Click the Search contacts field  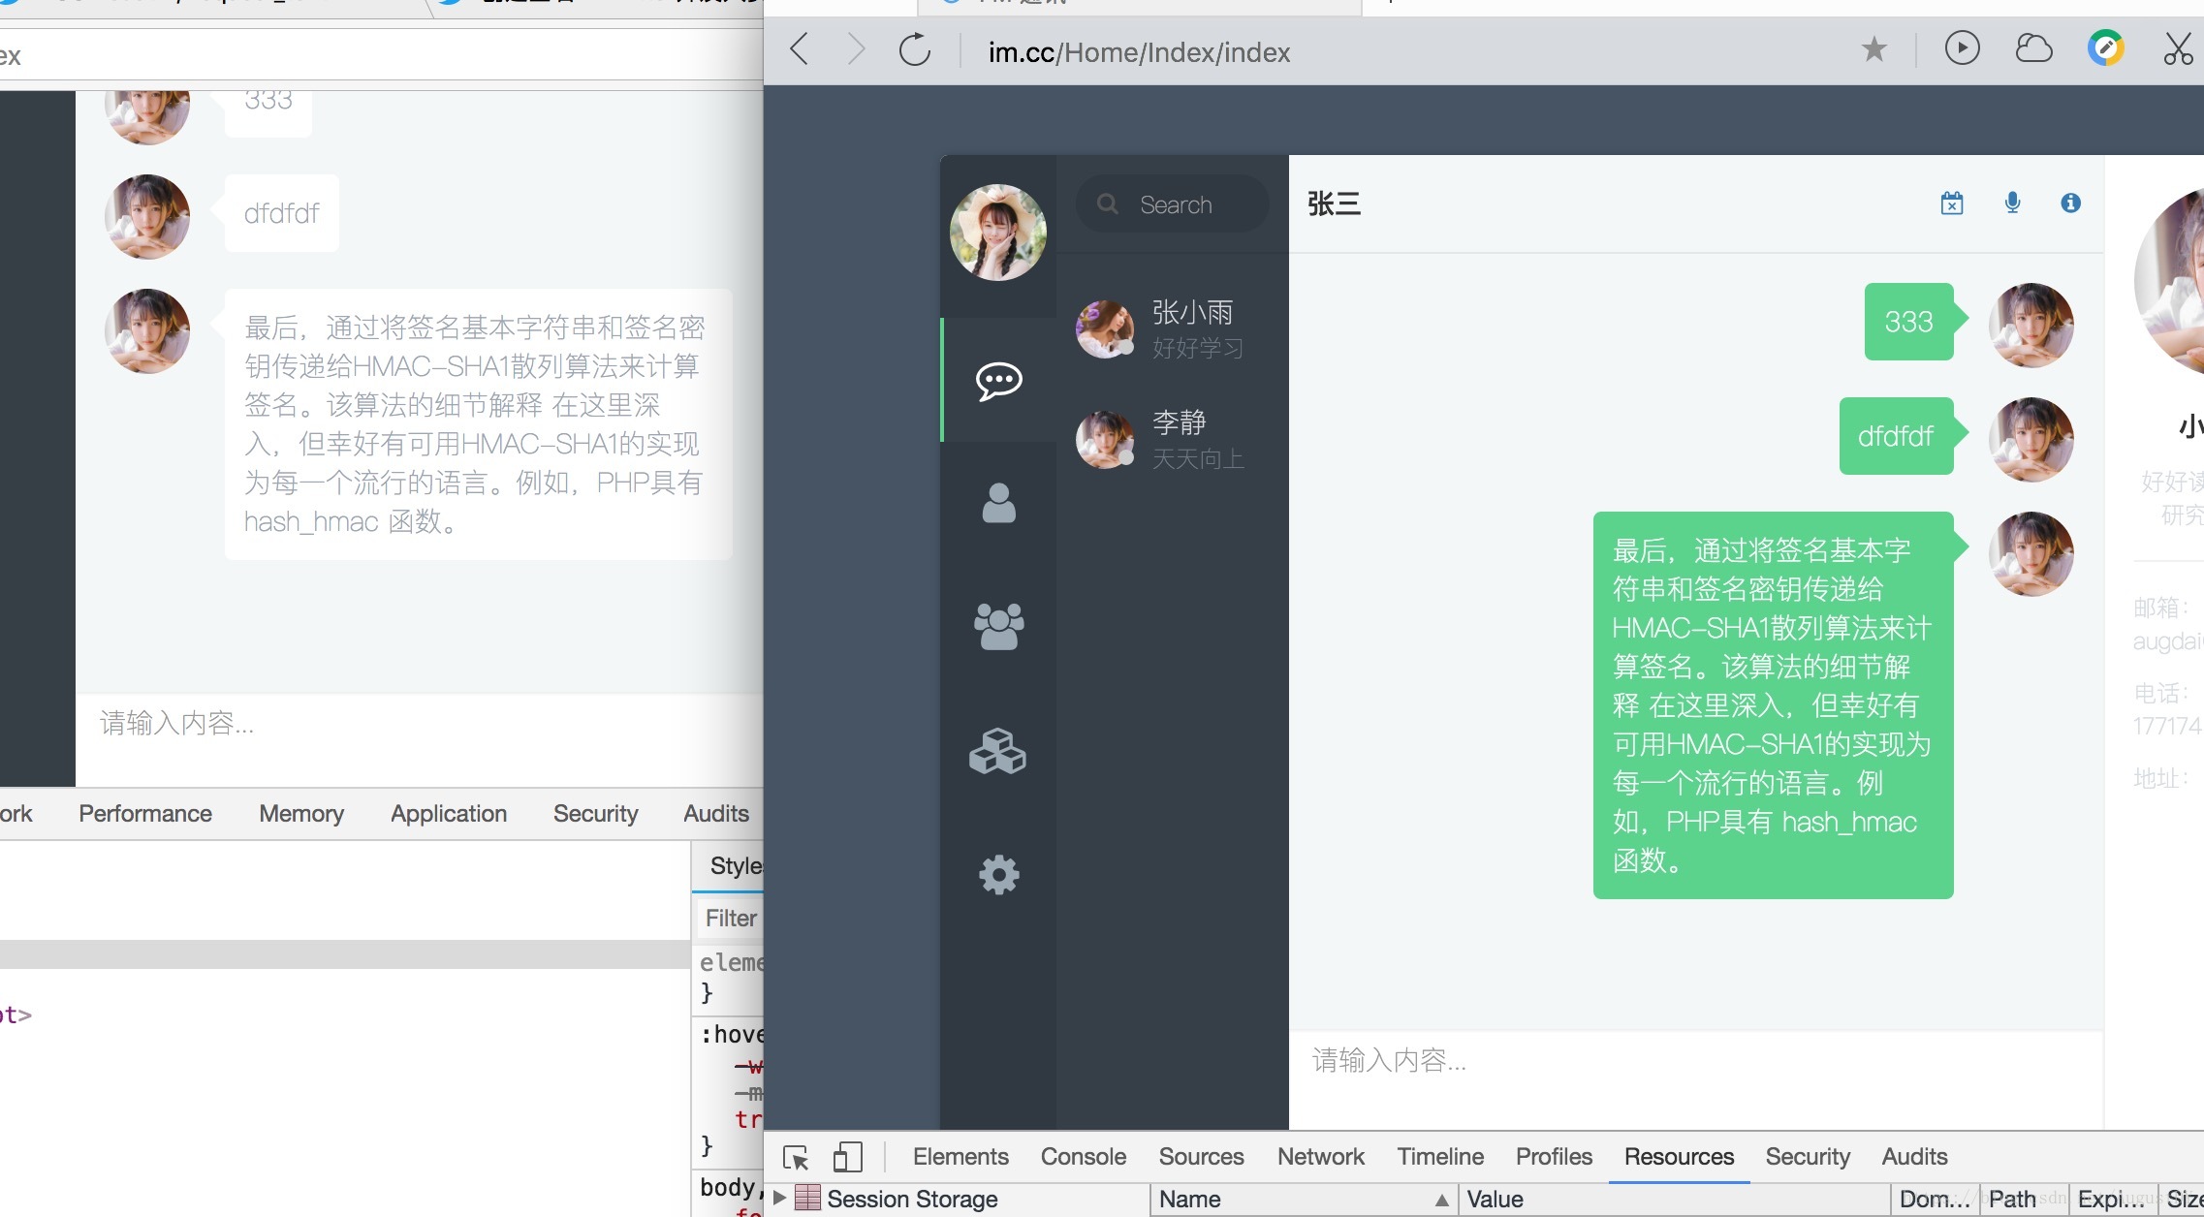point(1175,204)
